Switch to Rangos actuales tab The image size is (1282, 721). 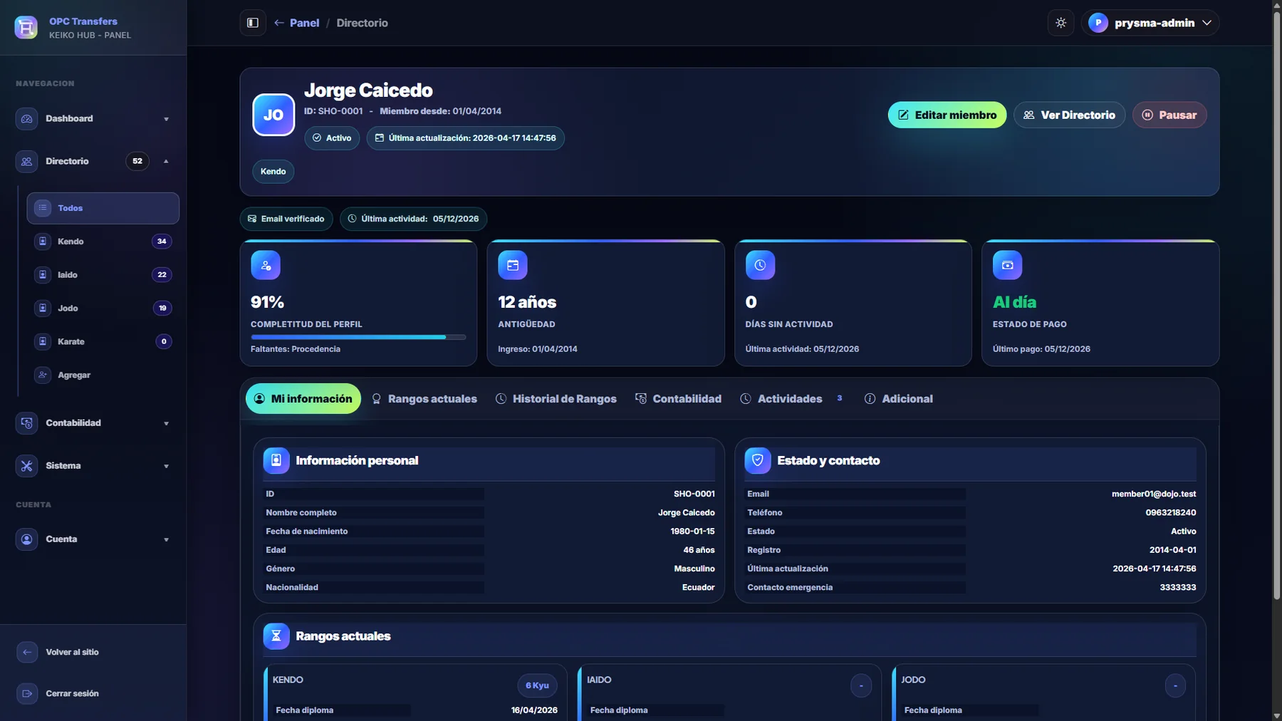click(424, 399)
